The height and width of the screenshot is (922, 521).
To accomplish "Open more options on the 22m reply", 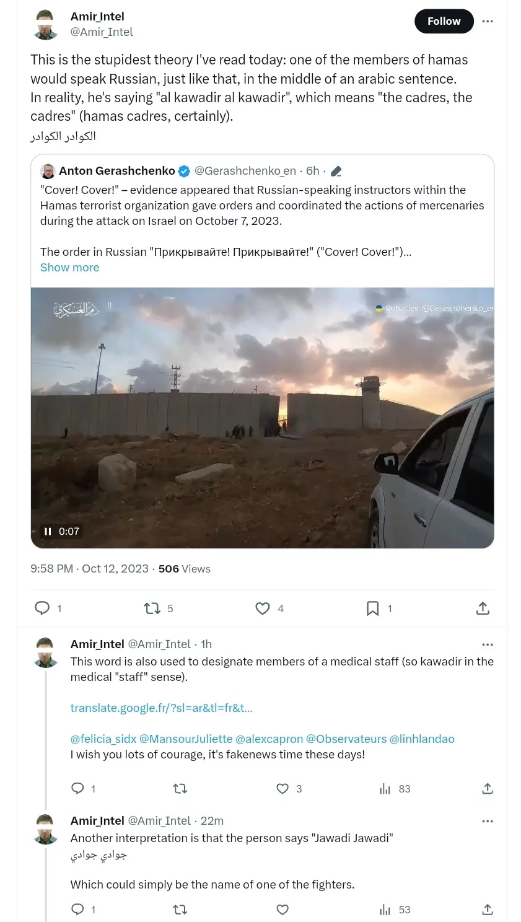I will point(488,821).
